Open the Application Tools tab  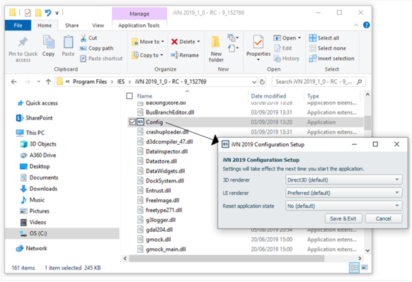pyautogui.click(x=139, y=25)
